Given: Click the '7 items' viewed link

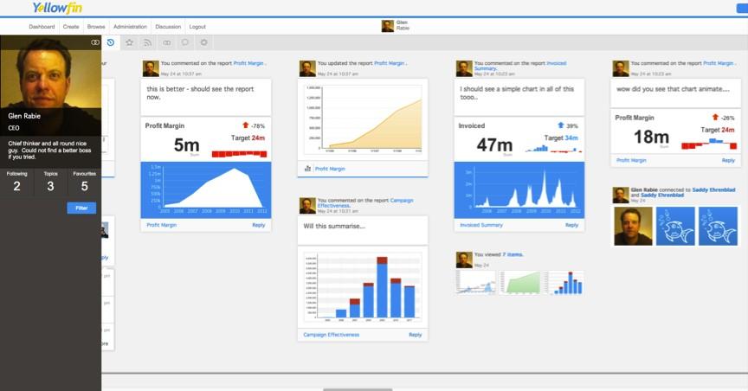Looking at the screenshot, I should (x=513, y=254).
